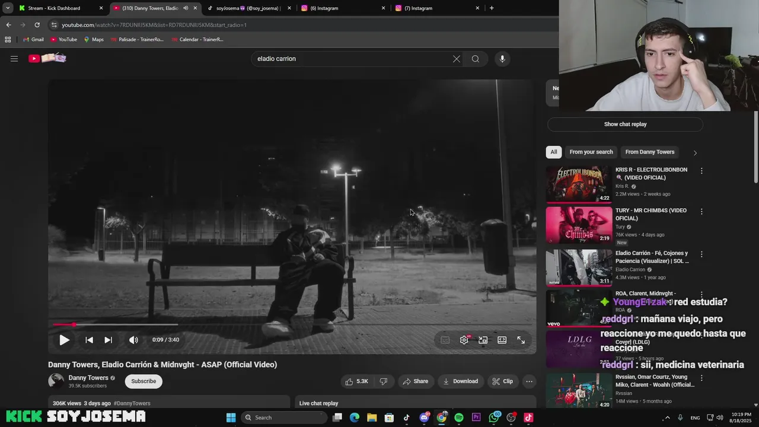Show hidden system tray icons
The width and height of the screenshot is (759, 427).
coord(667,418)
